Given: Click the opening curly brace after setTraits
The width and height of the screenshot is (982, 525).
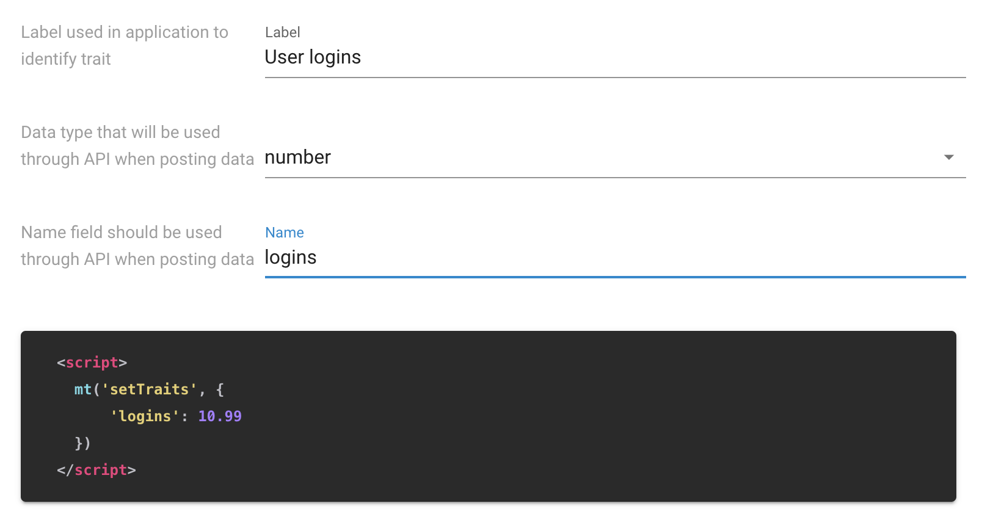Looking at the screenshot, I should [x=220, y=389].
